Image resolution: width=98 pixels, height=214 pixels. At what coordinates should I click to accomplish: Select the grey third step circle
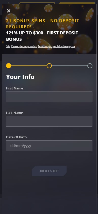[90, 66]
